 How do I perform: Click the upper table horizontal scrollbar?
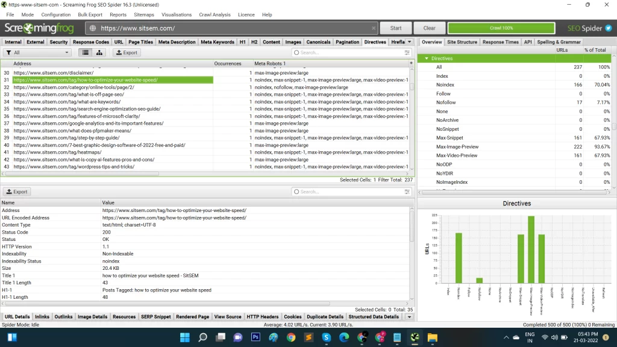(83, 173)
